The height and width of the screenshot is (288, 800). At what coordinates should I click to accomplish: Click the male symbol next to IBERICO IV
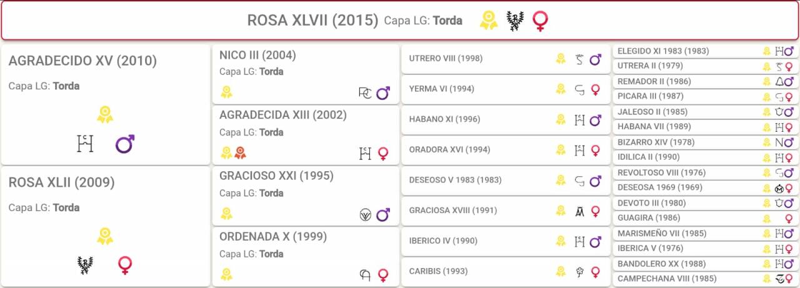(x=595, y=241)
